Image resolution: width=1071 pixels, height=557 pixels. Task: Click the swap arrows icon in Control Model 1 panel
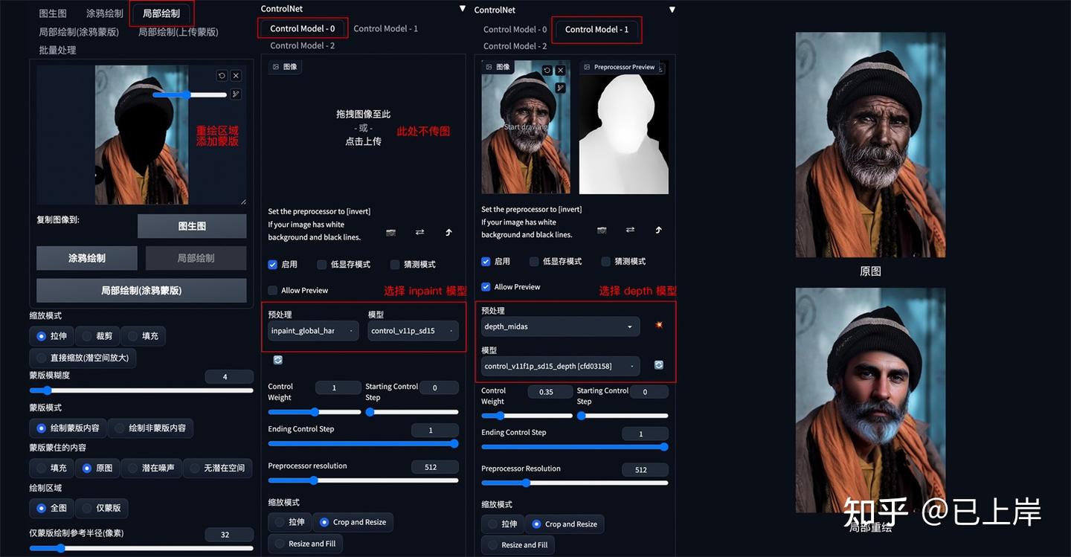tap(630, 230)
